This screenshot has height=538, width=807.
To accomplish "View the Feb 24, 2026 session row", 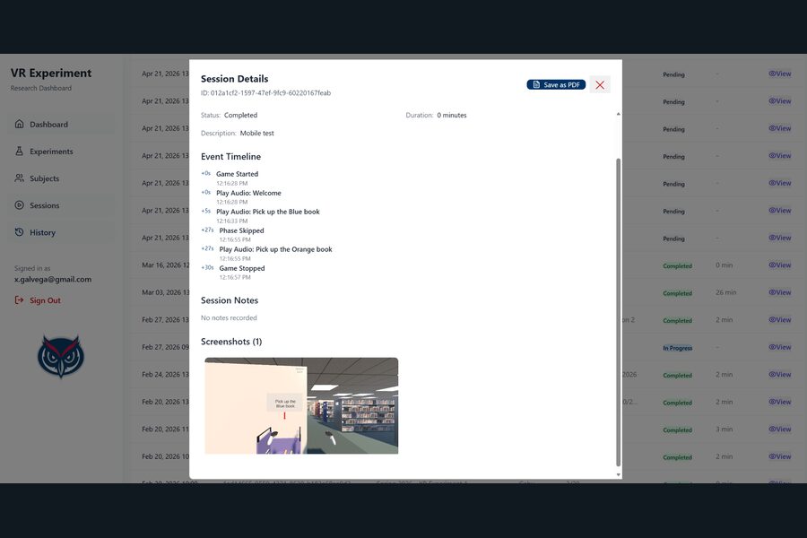I will click(780, 374).
